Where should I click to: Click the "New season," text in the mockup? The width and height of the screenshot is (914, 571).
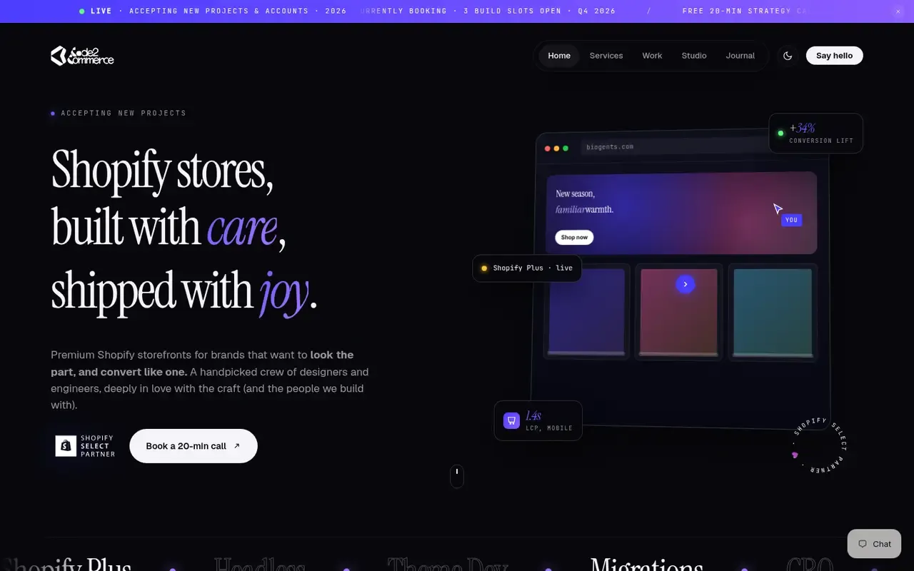click(x=576, y=193)
